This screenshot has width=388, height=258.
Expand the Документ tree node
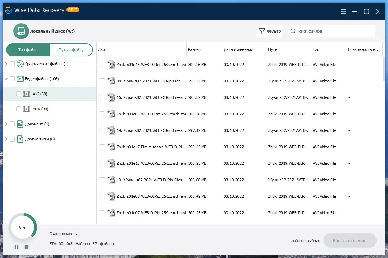coord(6,124)
